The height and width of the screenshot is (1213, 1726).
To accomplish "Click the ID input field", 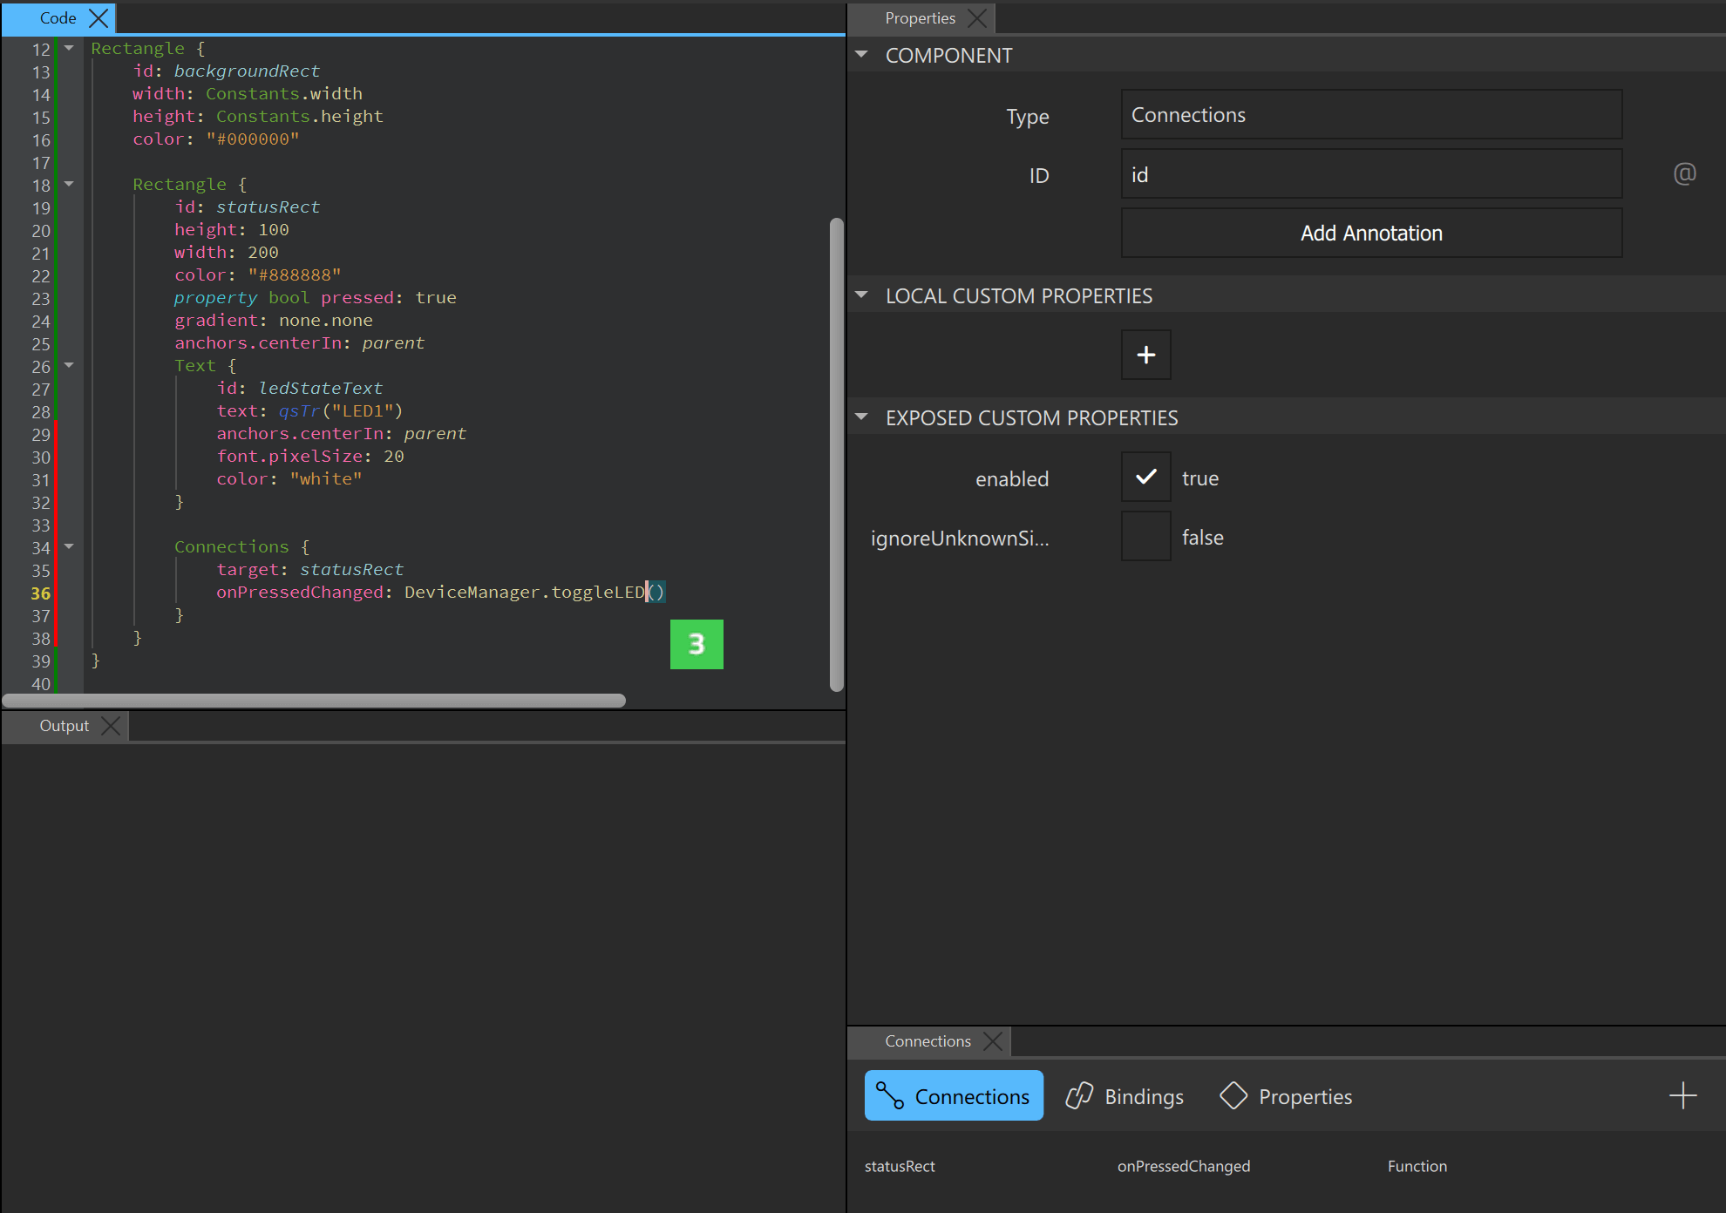I will pyautogui.click(x=1370, y=174).
